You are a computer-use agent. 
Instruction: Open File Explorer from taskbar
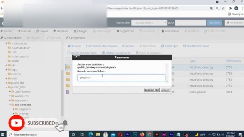tap(98, 134)
